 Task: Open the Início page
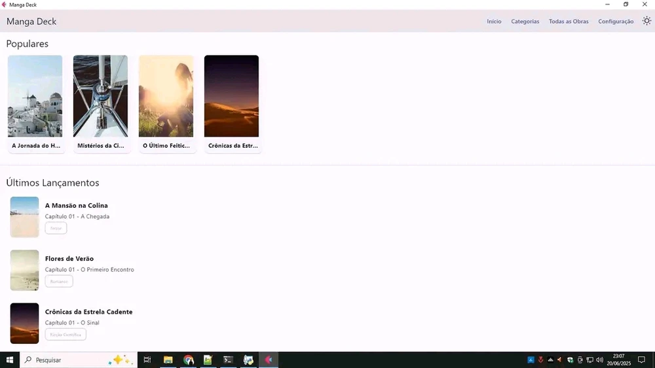[494, 22]
